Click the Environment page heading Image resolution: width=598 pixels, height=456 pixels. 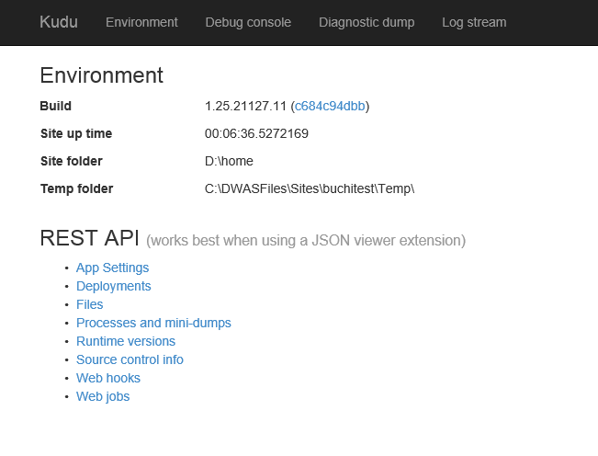point(101,75)
